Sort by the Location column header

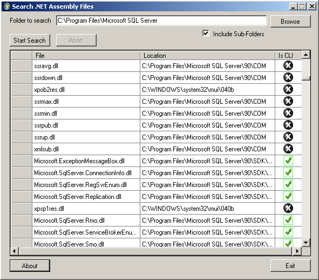(207, 56)
